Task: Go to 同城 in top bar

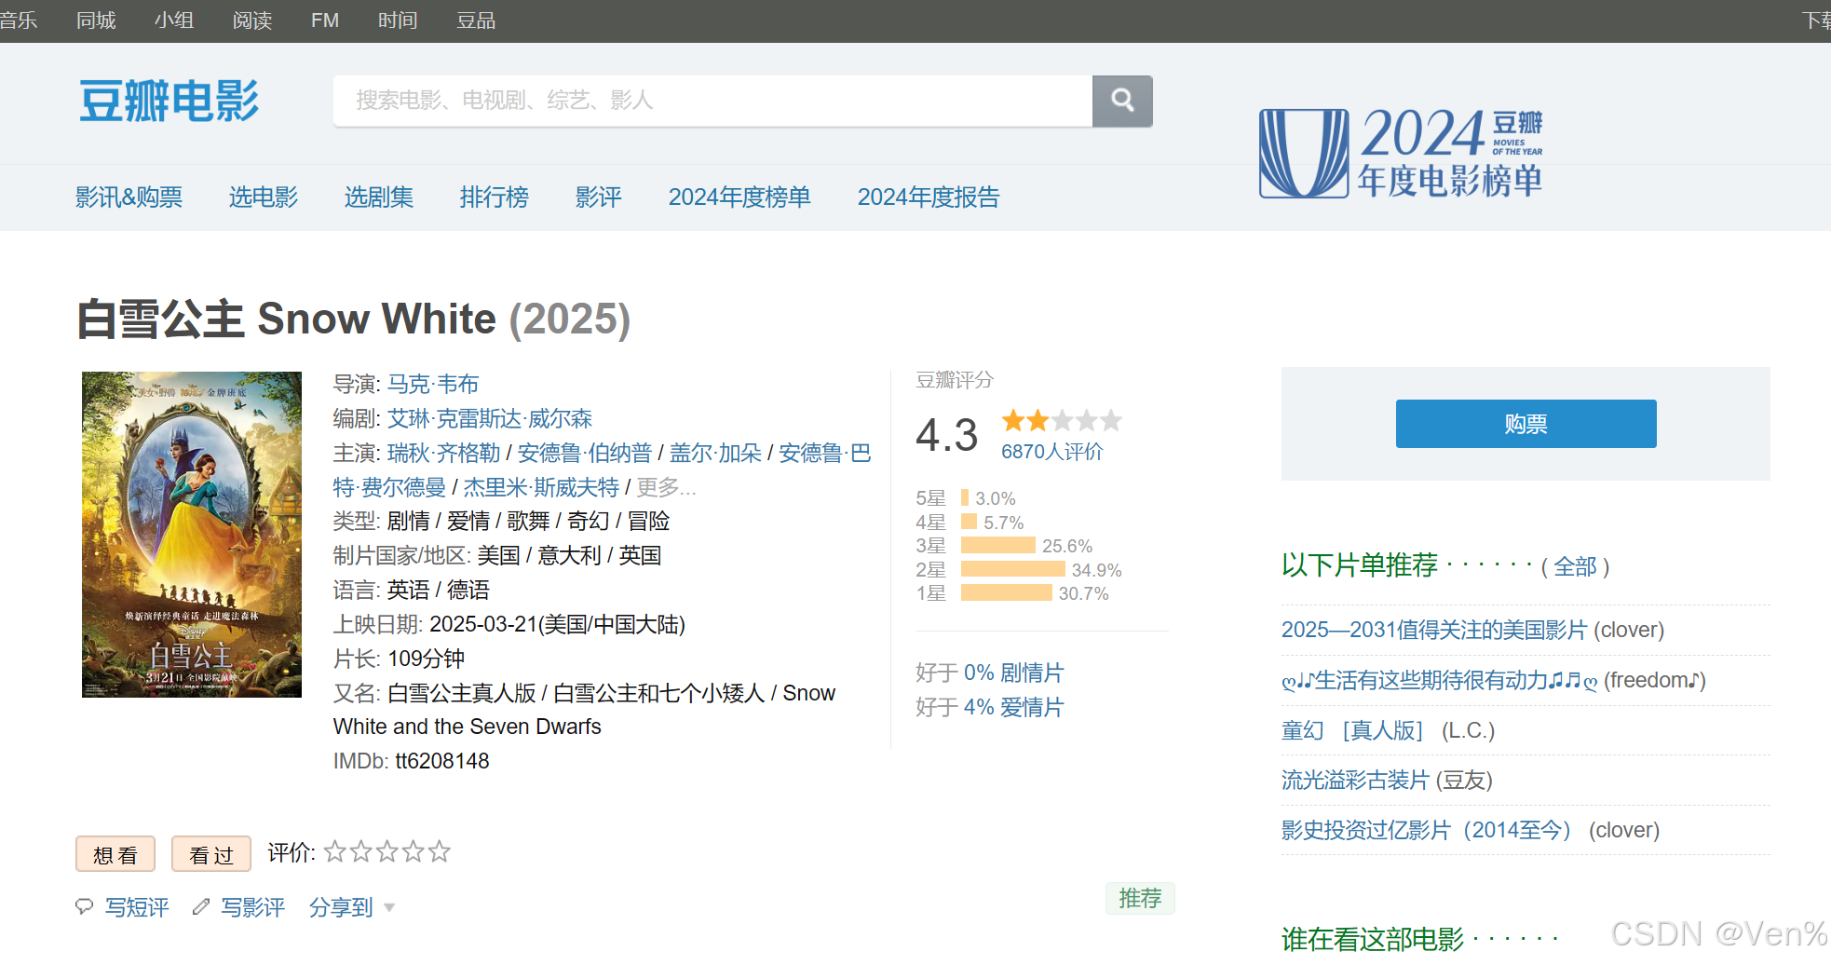Action: [96, 20]
